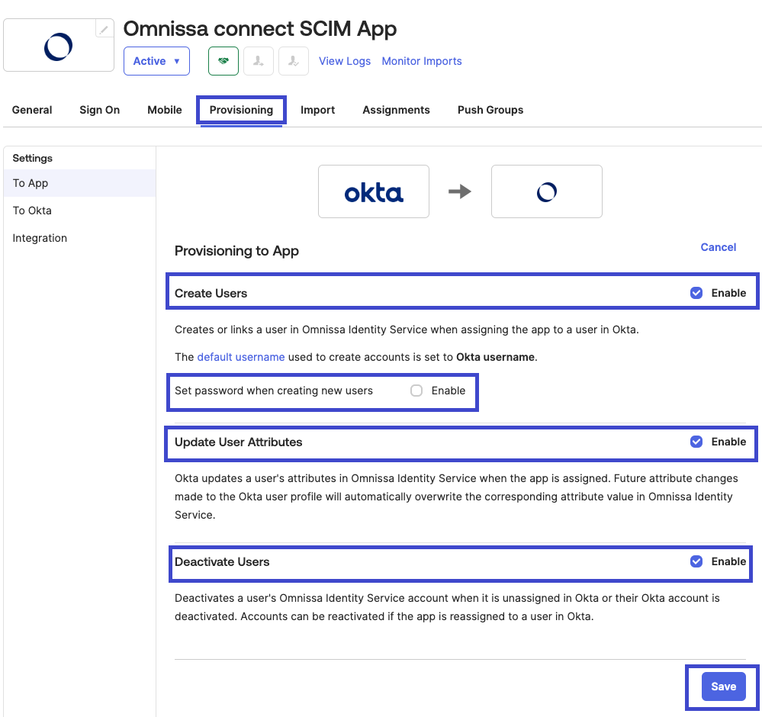Open the Assignments tab
The image size is (762, 717).
point(396,111)
